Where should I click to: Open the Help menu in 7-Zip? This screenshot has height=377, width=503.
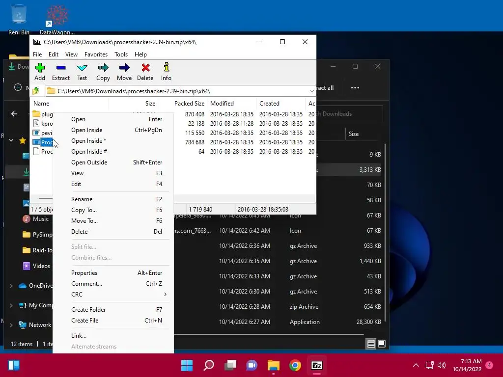(140, 54)
